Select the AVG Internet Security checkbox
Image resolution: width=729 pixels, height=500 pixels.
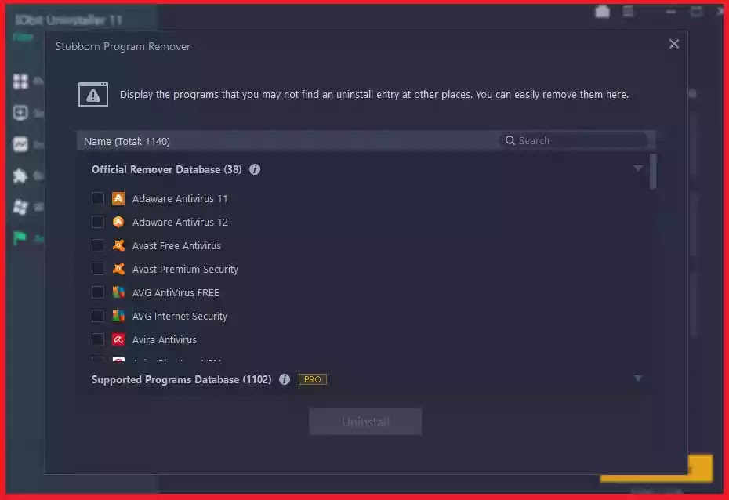[98, 316]
